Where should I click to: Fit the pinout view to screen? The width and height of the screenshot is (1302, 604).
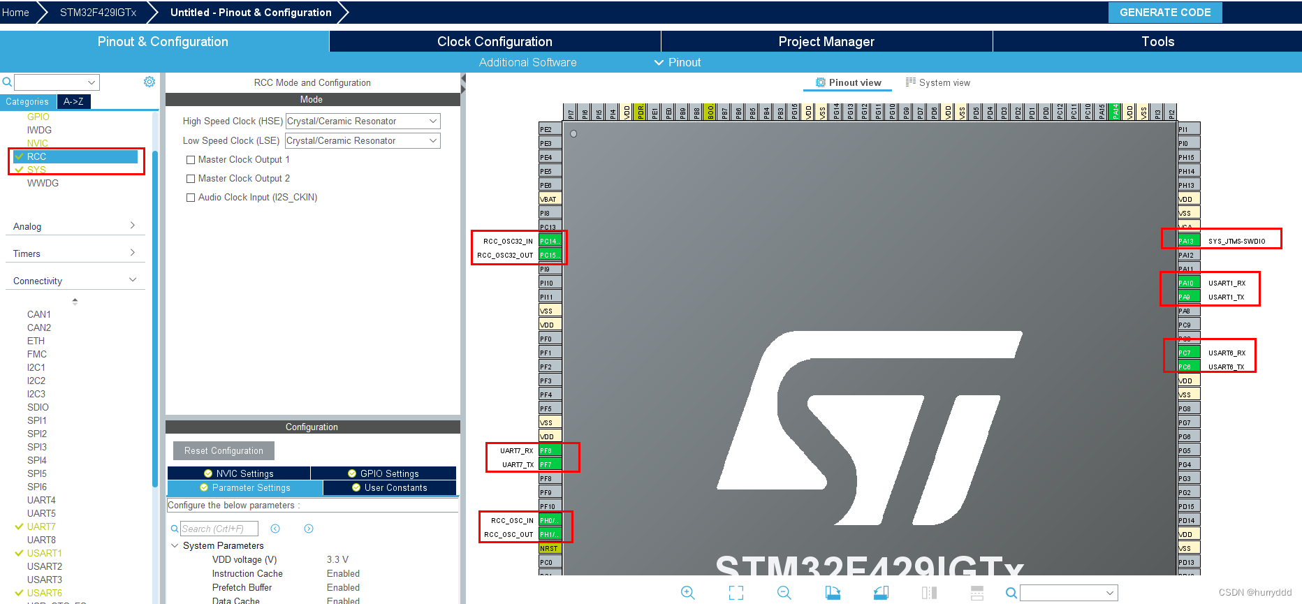(x=736, y=593)
